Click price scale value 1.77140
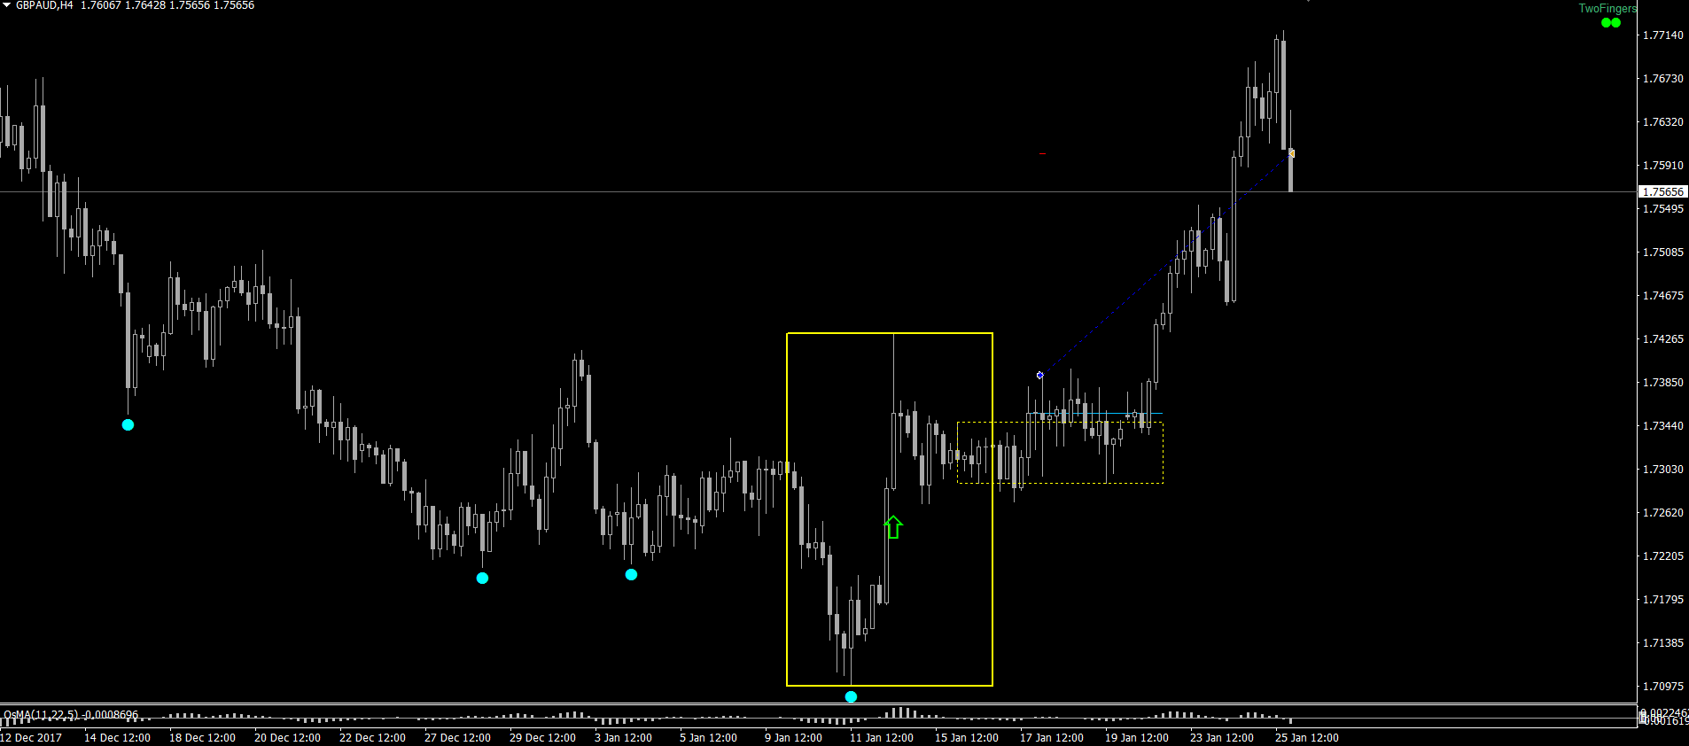Viewport: 1689px width, 746px height. point(1663,35)
